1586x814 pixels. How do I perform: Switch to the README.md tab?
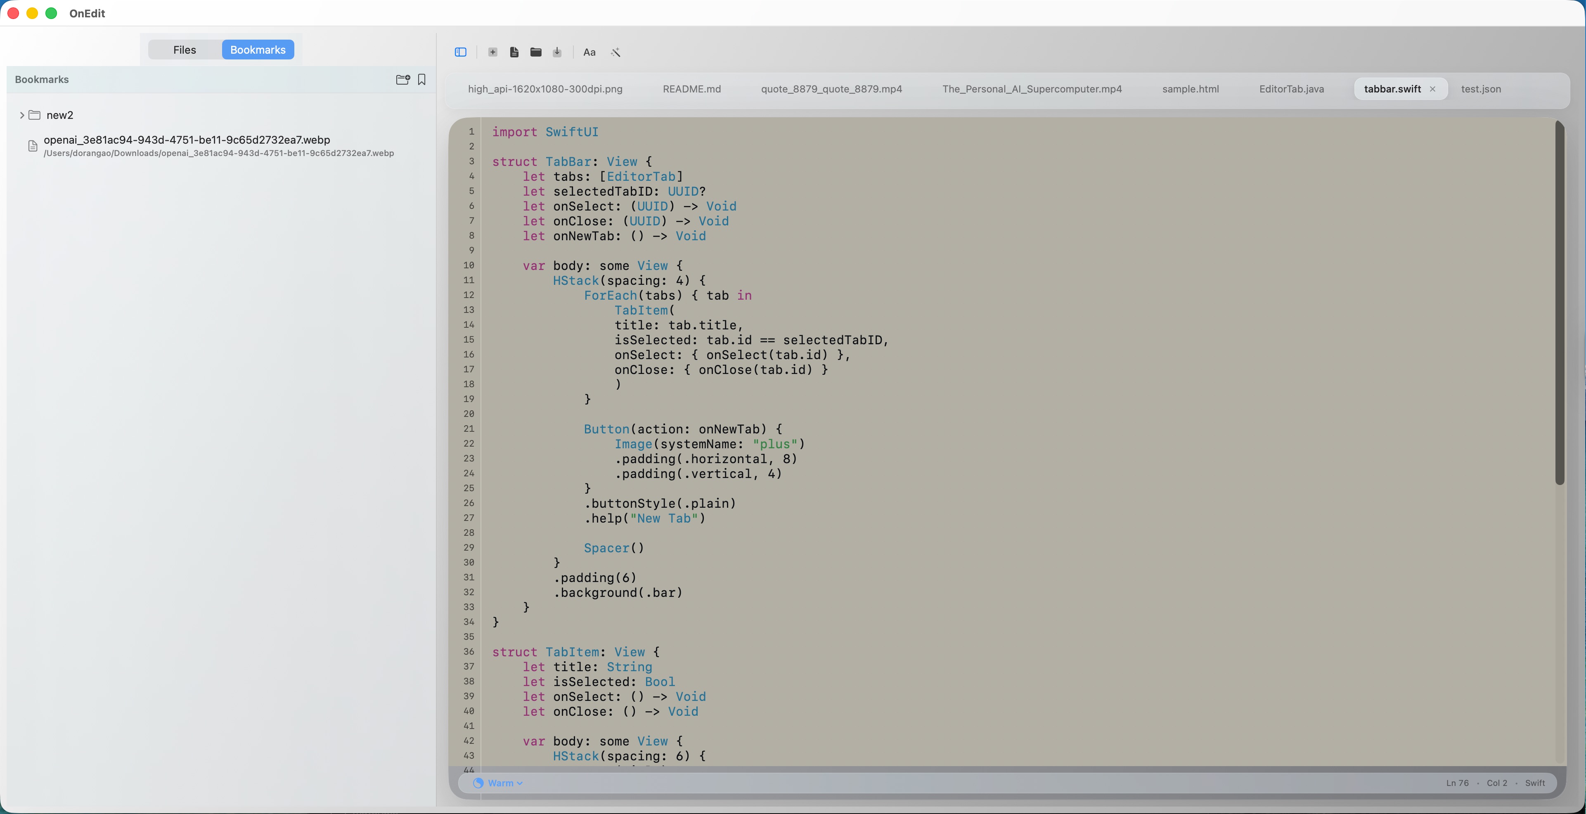click(691, 89)
